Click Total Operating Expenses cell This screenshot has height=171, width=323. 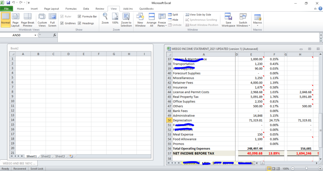(x=204, y=148)
